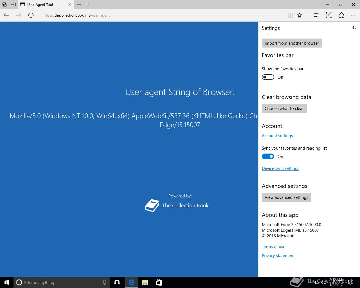The height and width of the screenshot is (288, 360).
Task: Select the User Agent Tool tab
Action: (46, 4)
